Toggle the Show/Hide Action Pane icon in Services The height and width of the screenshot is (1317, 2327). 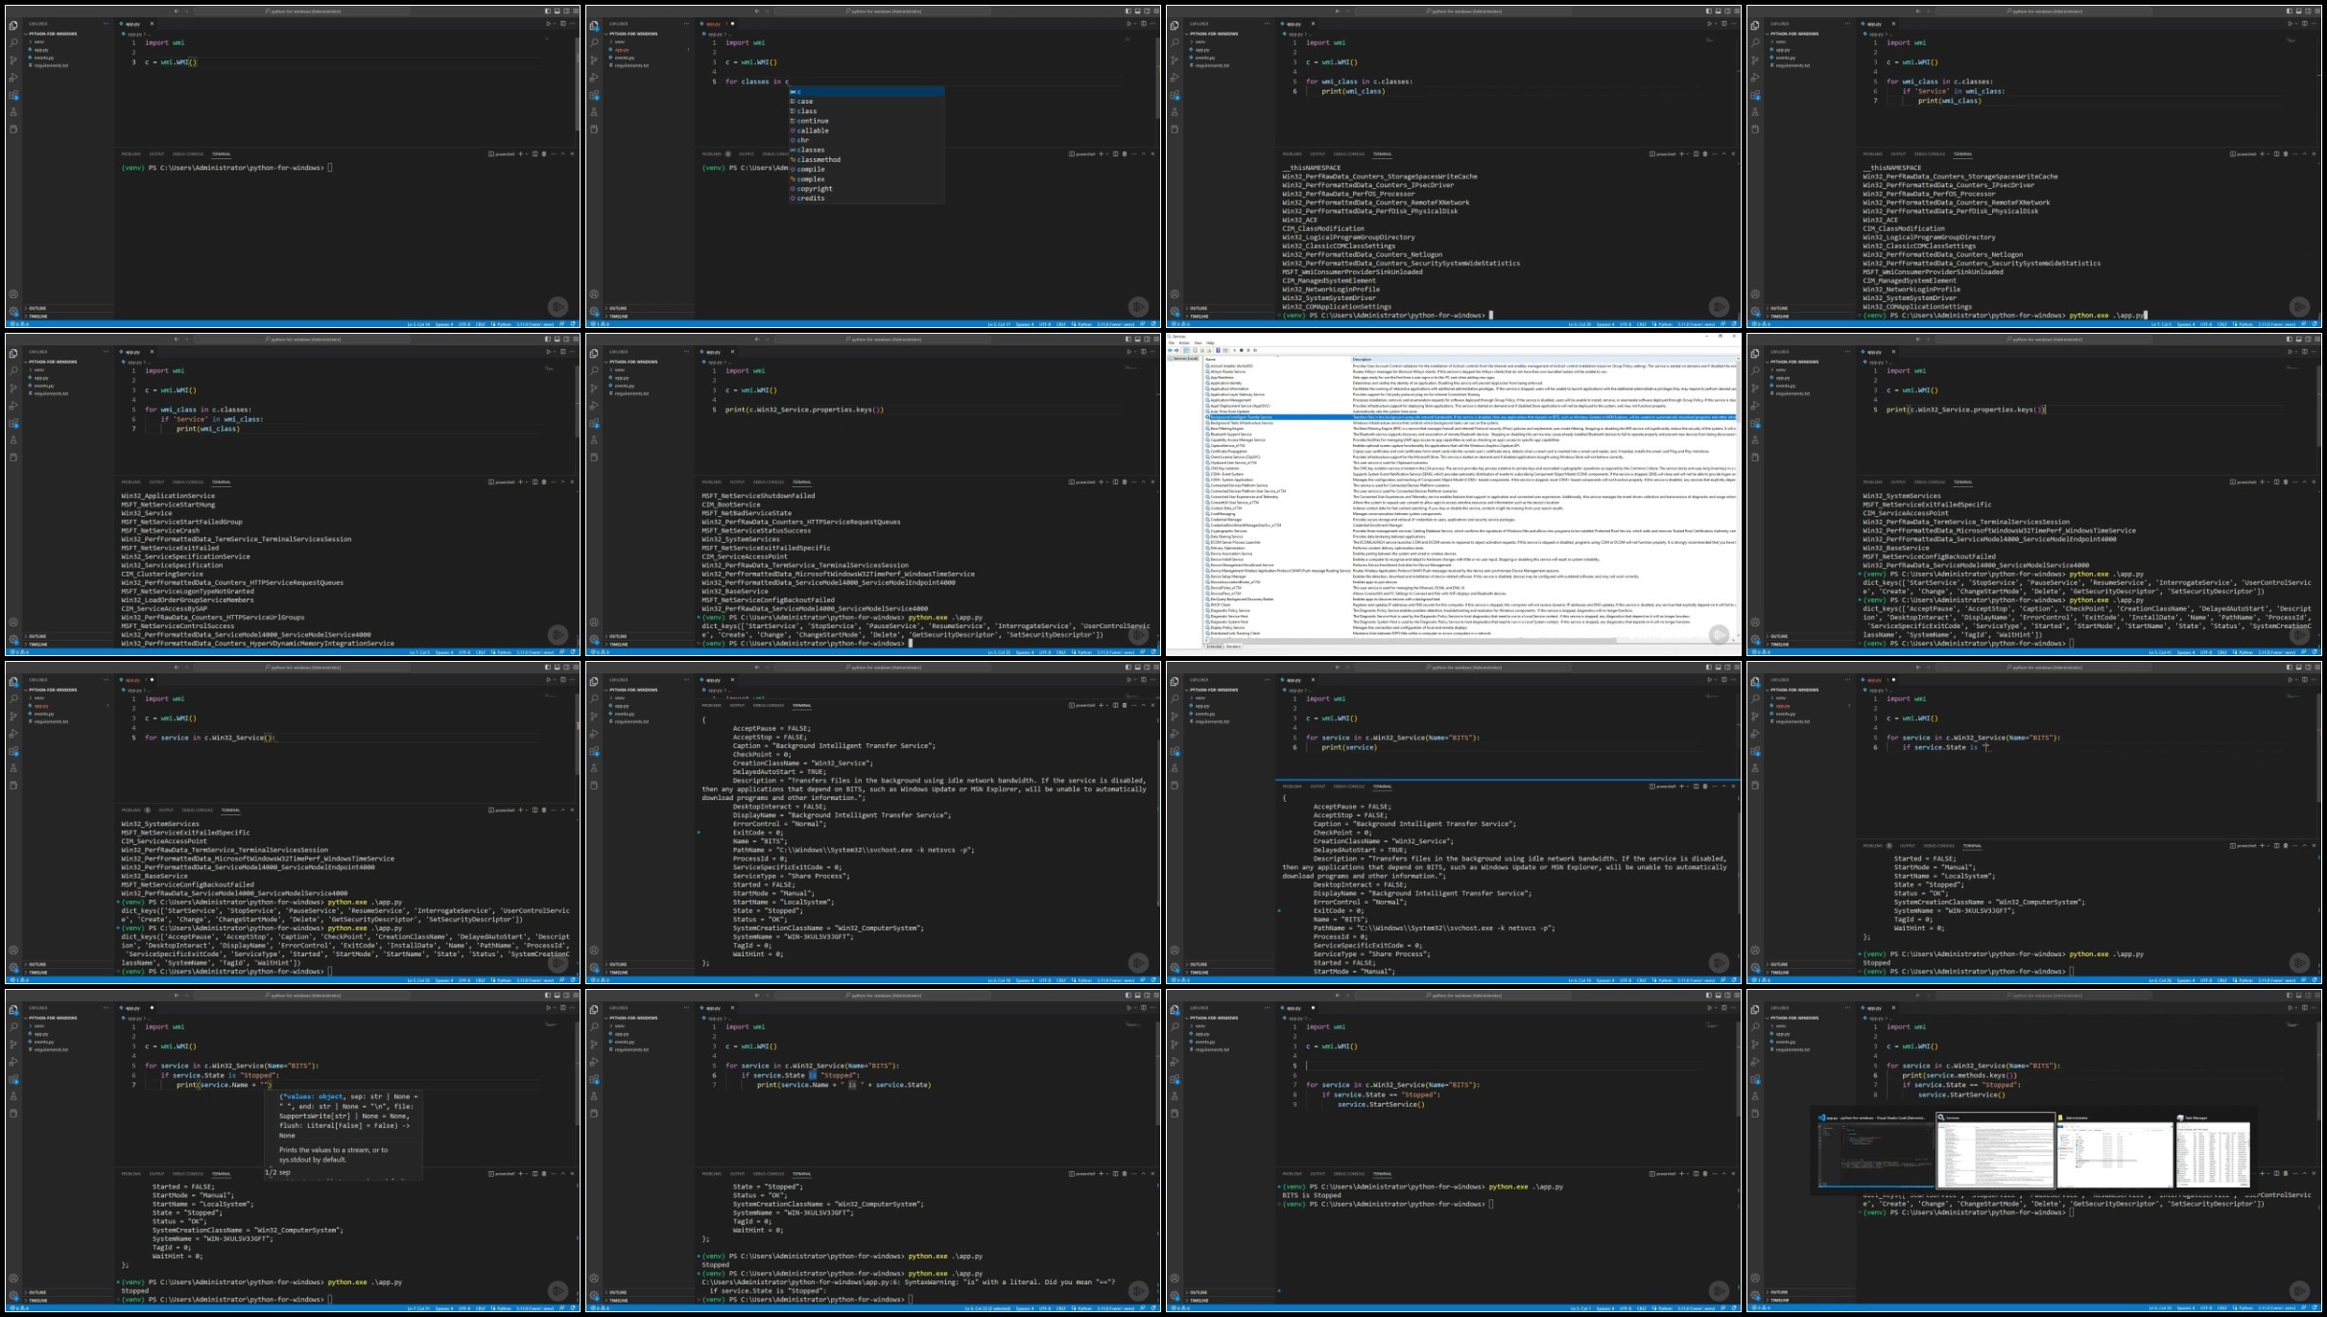coord(1225,350)
